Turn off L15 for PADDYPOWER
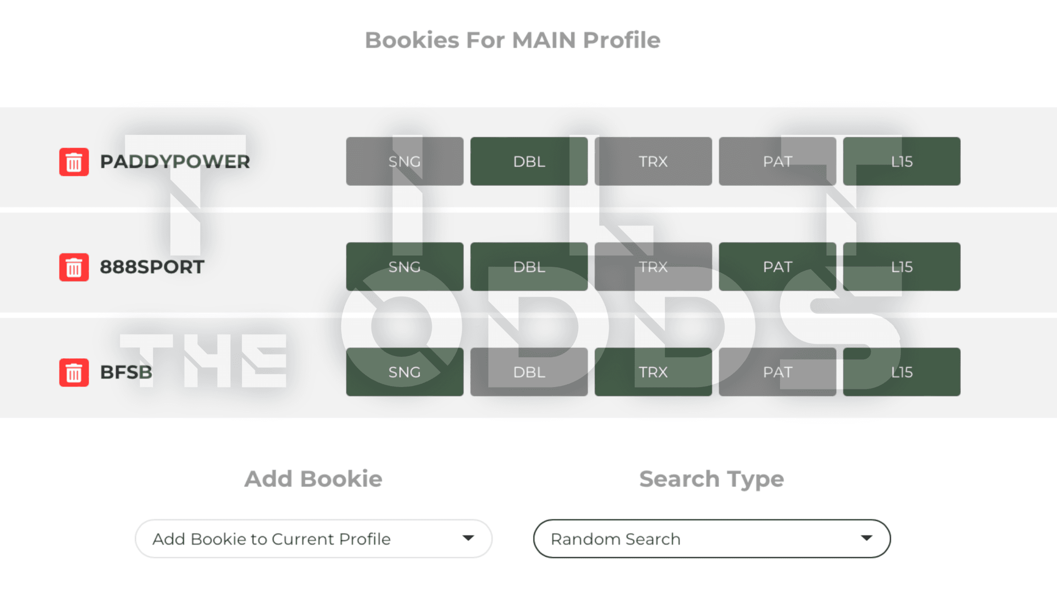 (901, 162)
